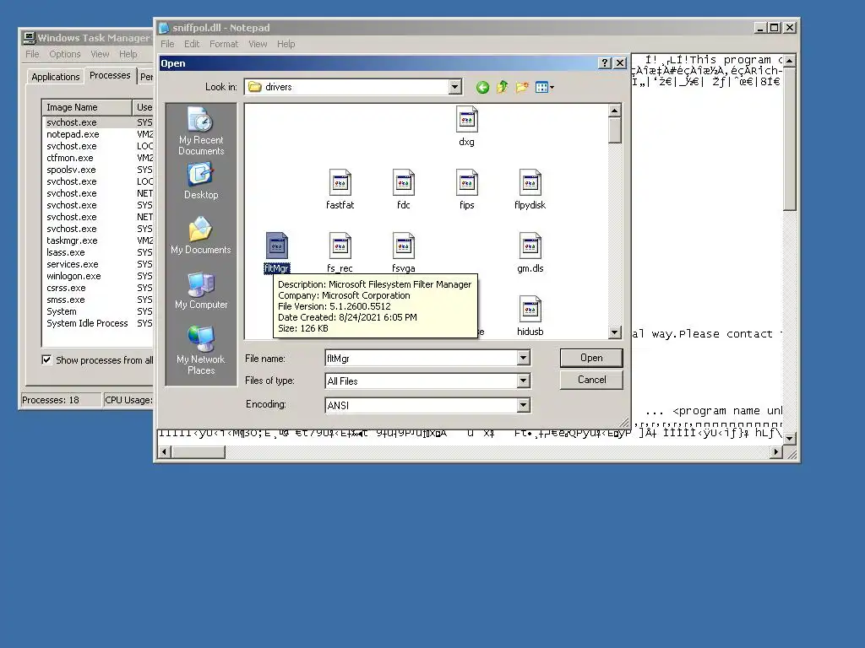Click Task Manager title bar icon
Viewport: 865px width, 648px height.
29,37
